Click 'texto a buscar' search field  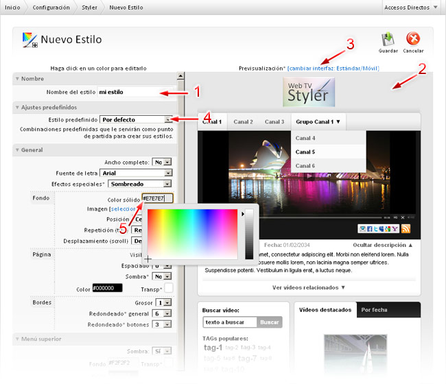click(x=230, y=322)
